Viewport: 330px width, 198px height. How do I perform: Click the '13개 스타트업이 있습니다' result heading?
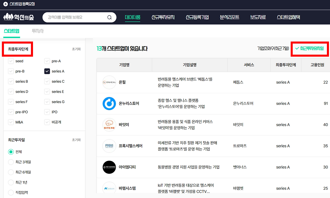122,49
